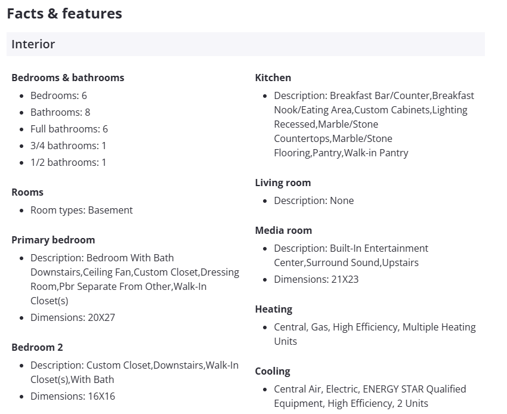Click the Dimensions: 20X27 line
507x414 pixels.
[x=73, y=317]
